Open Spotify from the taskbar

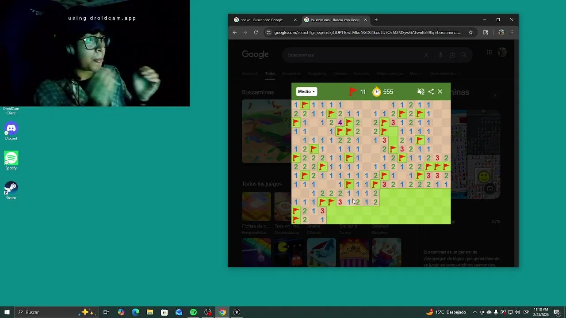[x=193, y=312]
